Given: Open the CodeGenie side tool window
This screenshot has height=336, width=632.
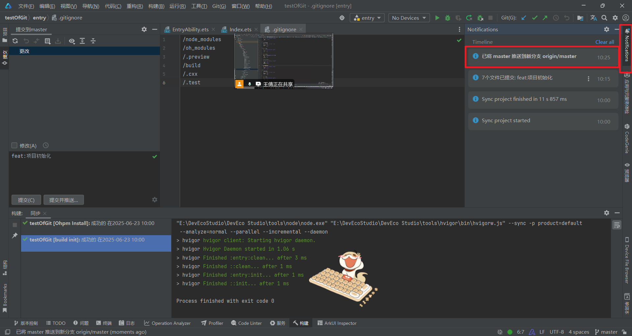Looking at the screenshot, I should coord(627,138).
